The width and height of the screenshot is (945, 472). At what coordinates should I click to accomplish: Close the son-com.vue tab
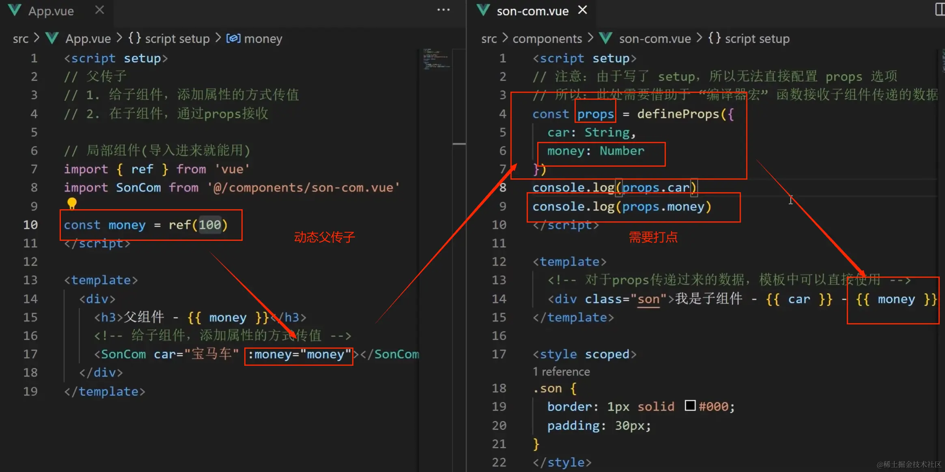click(x=582, y=10)
